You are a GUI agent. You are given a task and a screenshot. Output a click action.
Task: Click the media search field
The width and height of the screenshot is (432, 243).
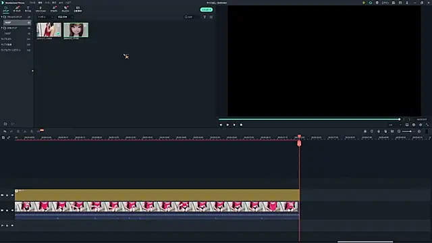click(192, 17)
